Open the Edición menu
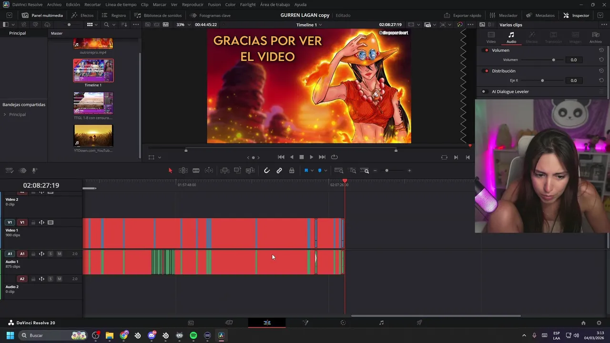This screenshot has width=610, height=343. [73, 4]
